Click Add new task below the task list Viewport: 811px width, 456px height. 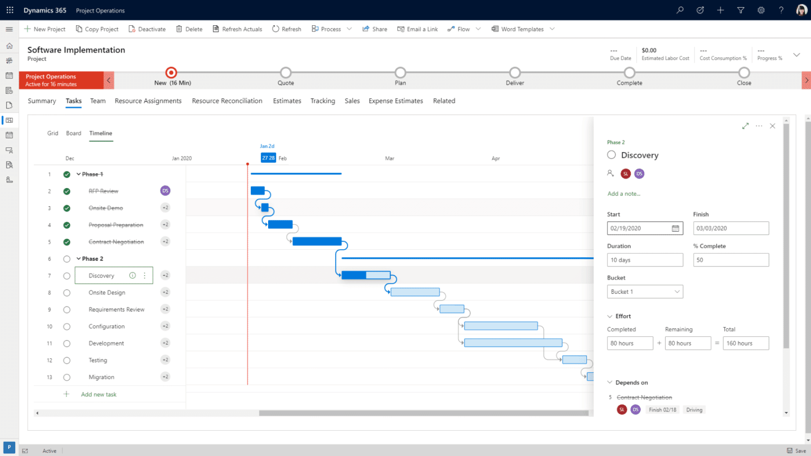click(x=98, y=394)
